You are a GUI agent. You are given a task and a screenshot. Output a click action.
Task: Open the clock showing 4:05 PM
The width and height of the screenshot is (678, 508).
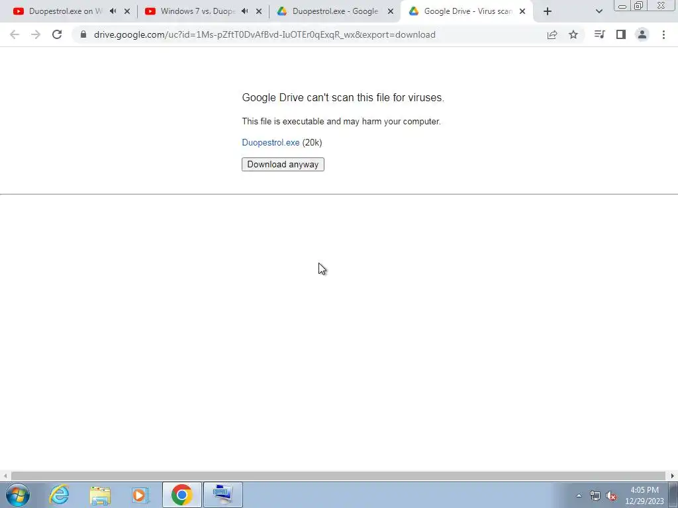tap(644, 495)
